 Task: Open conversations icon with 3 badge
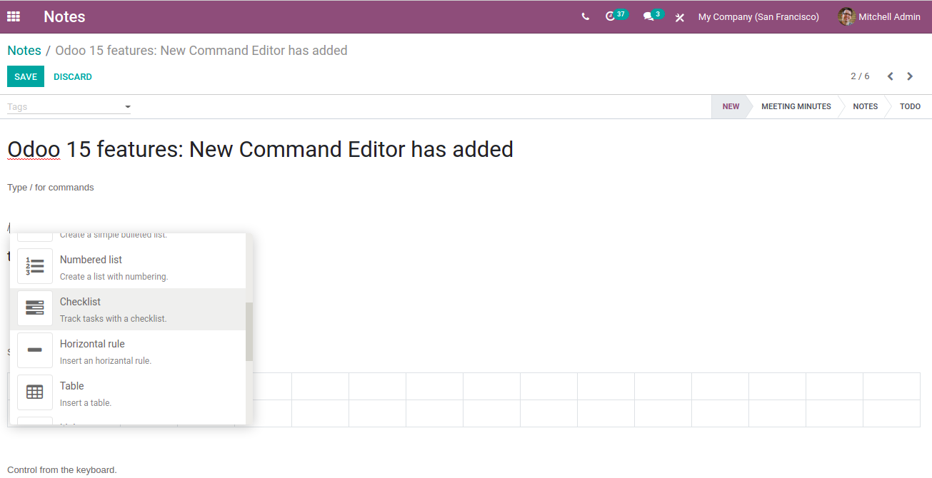[x=648, y=16]
